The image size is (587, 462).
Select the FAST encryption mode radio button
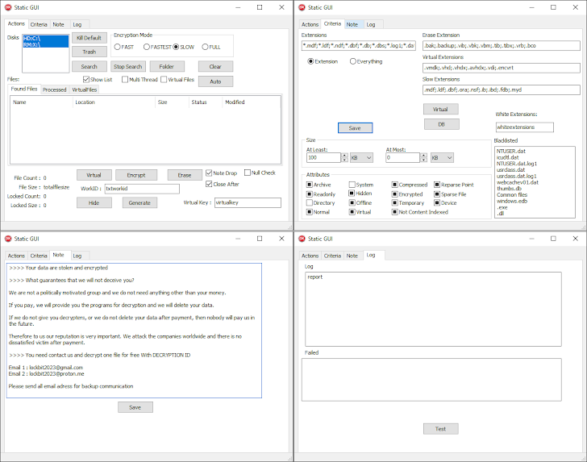[x=117, y=48]
